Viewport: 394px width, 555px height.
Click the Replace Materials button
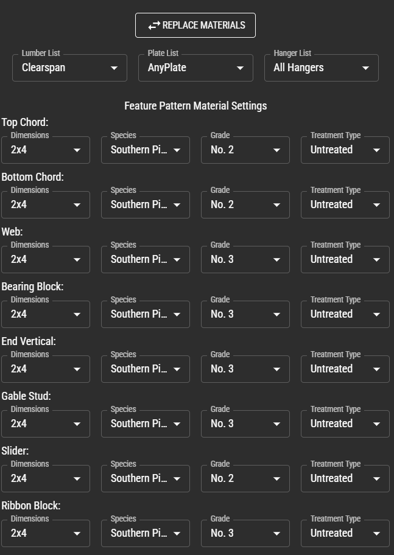click(x=195, y=25)
